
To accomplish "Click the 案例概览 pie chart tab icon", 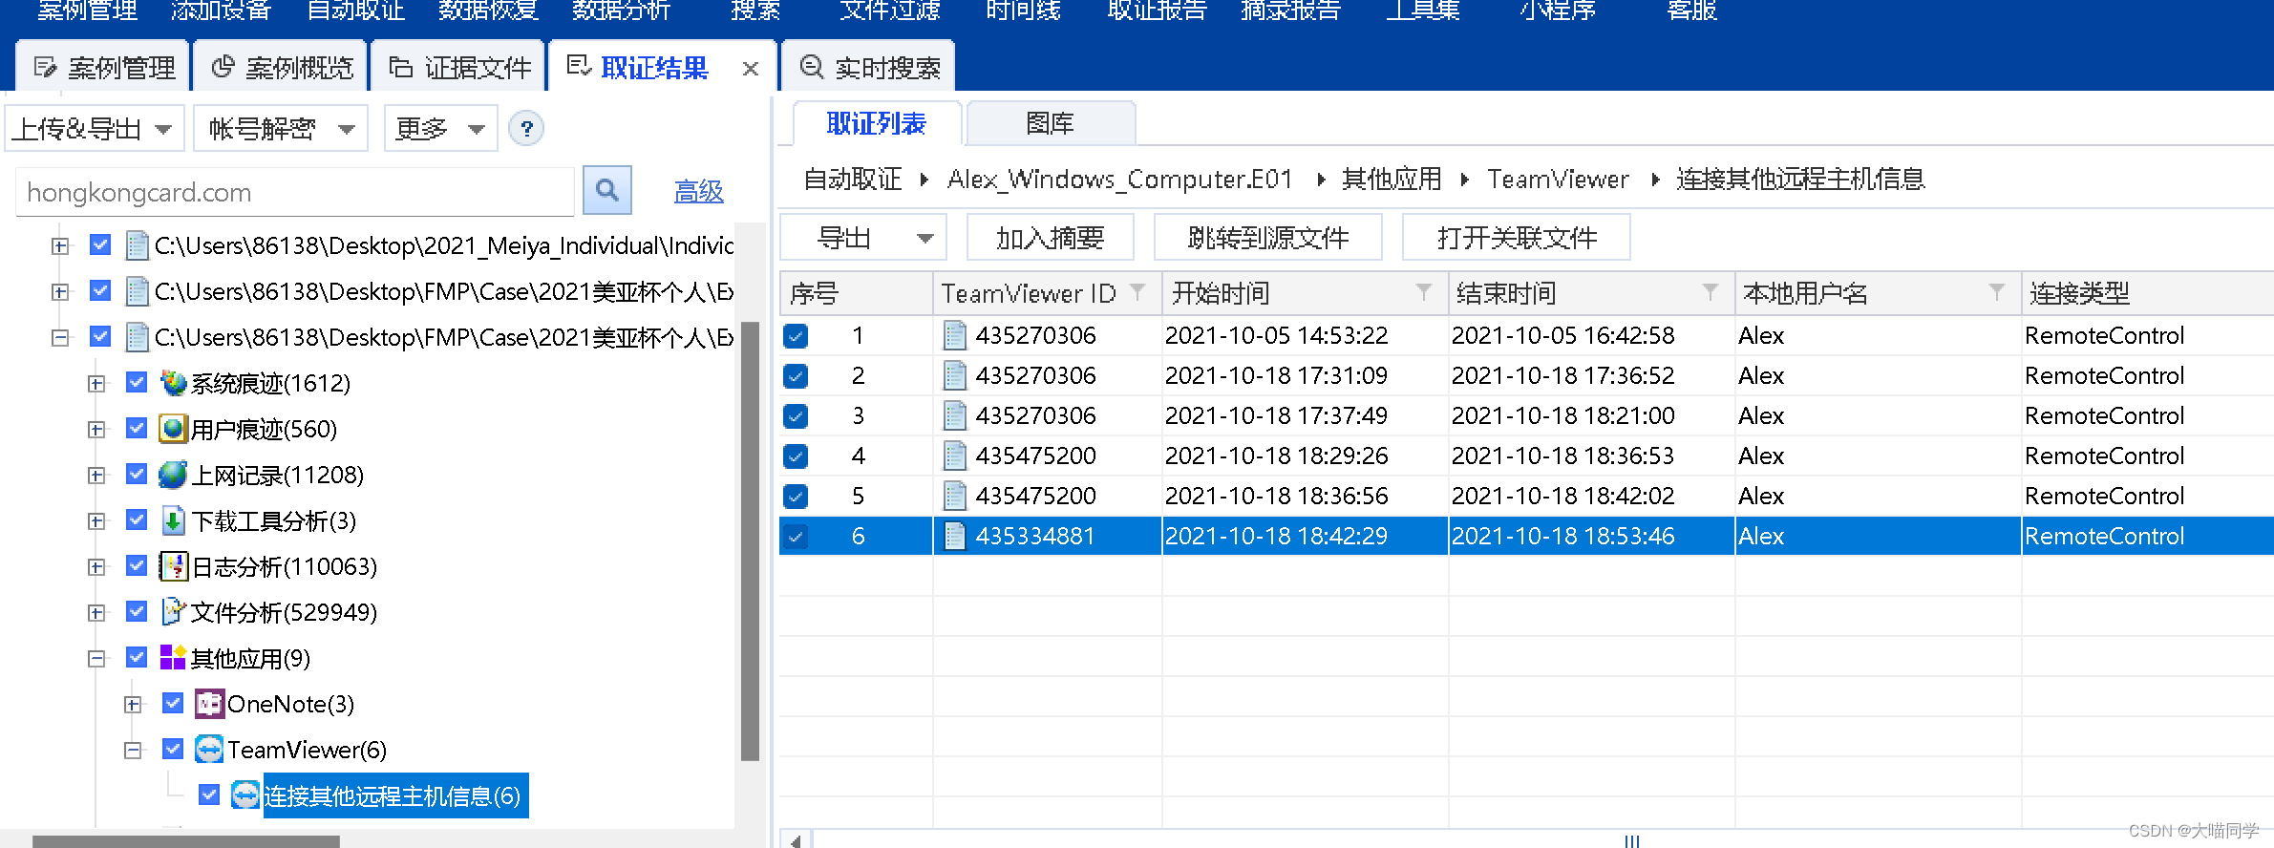I will (x=223, y=67).
